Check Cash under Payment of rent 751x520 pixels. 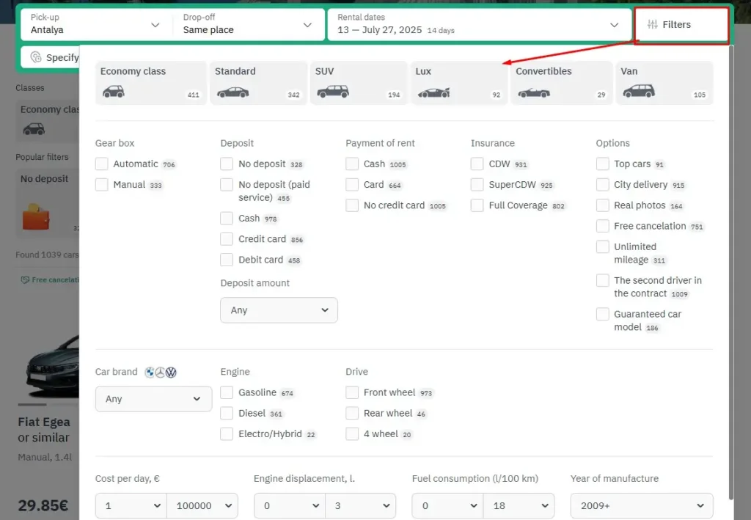tap(352, 164)
